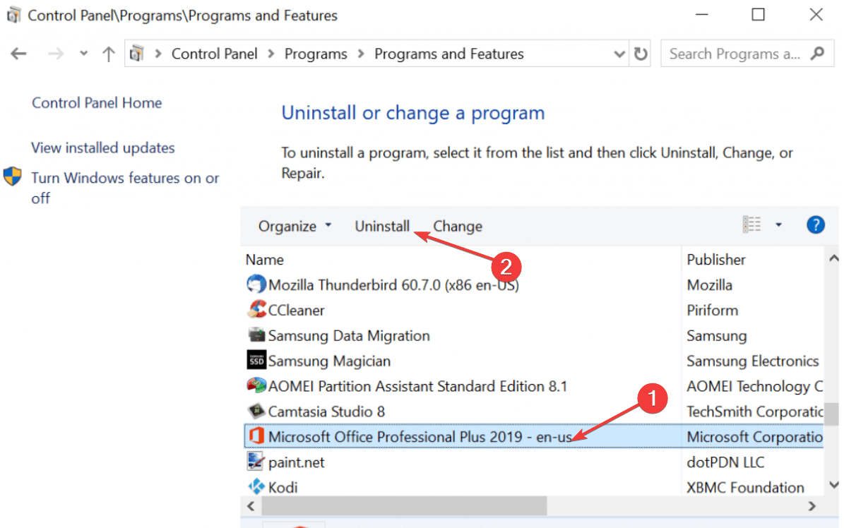Select Mozilla Thunderbird 60.7.0 entry
This screenshot has width=844, height=528.
pyautogui.click(x=393, y=285)
